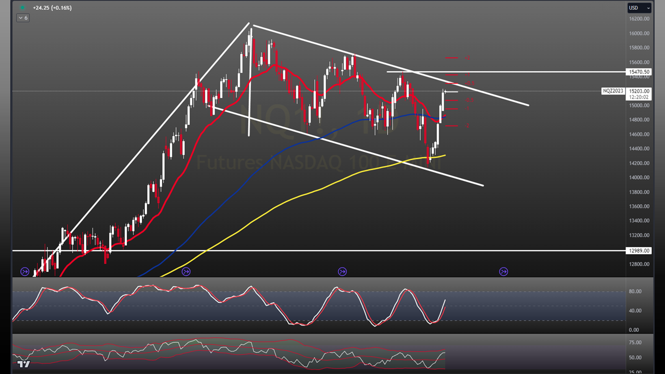
Task: Open the USD currency dropdown
Action: 639,8
